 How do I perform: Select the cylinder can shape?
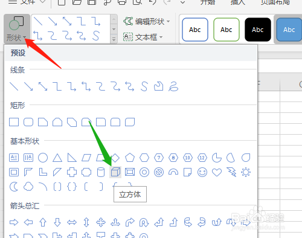point(101,172)
